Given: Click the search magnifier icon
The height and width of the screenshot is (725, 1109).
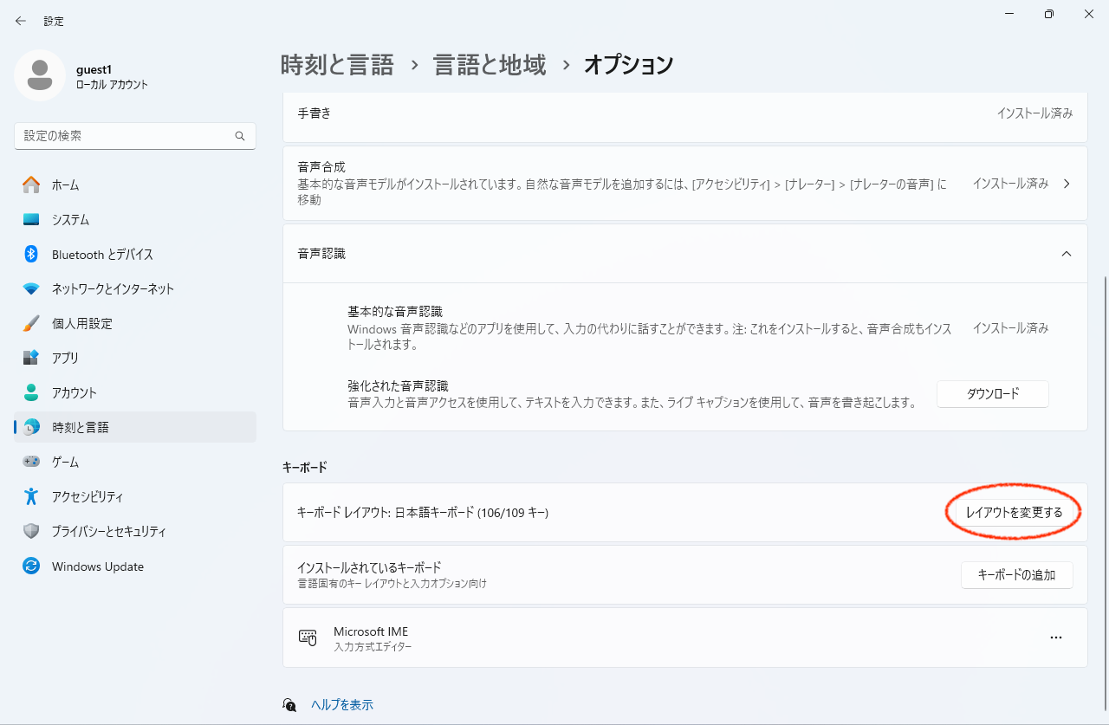Looking at the screenshot, I should click(240, 136).
